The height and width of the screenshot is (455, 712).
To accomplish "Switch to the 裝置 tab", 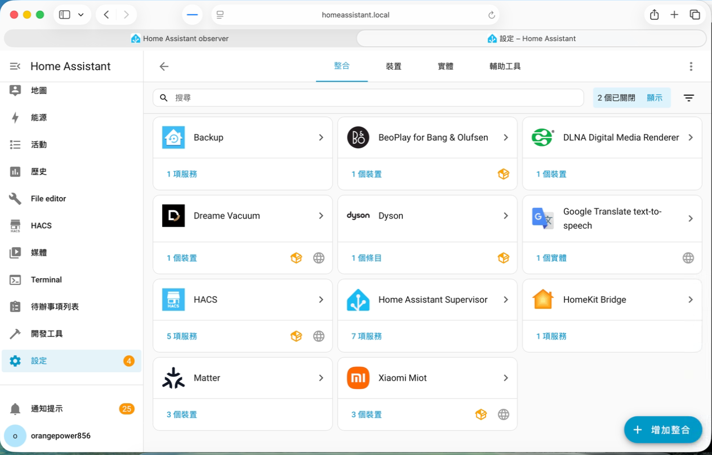I will point(393,66).
